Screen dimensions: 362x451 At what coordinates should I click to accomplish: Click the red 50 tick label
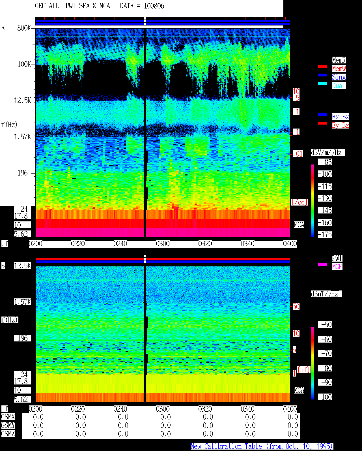(x=296, y=306)
